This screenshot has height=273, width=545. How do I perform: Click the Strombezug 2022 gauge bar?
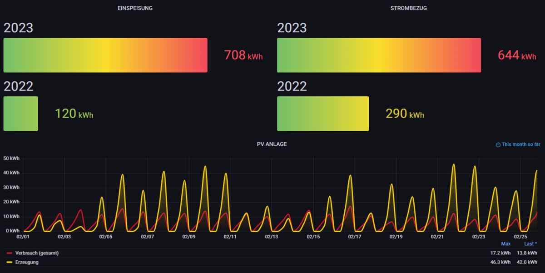pyautogui.click(x=323, y=114)
